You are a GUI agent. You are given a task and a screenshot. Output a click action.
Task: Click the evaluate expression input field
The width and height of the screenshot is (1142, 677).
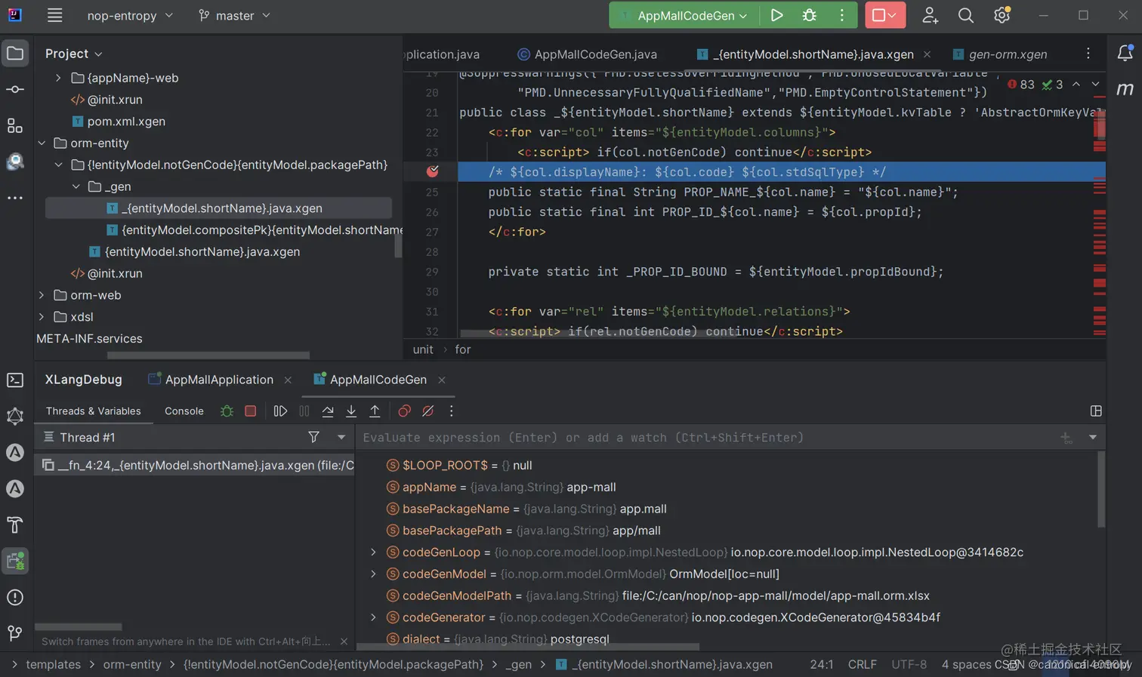[706, 437]
